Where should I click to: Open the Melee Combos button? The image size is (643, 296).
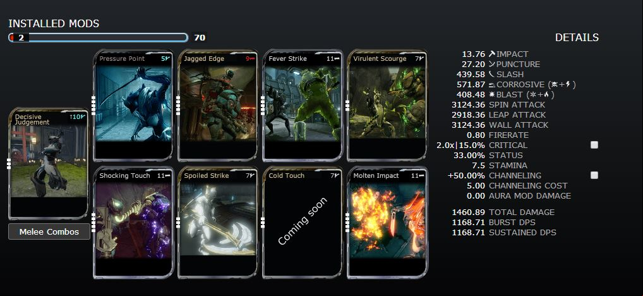tap(49, 231)
